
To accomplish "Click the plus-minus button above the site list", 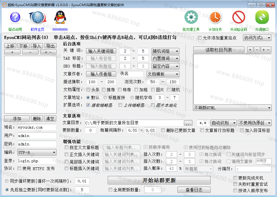I will (48, 52).
